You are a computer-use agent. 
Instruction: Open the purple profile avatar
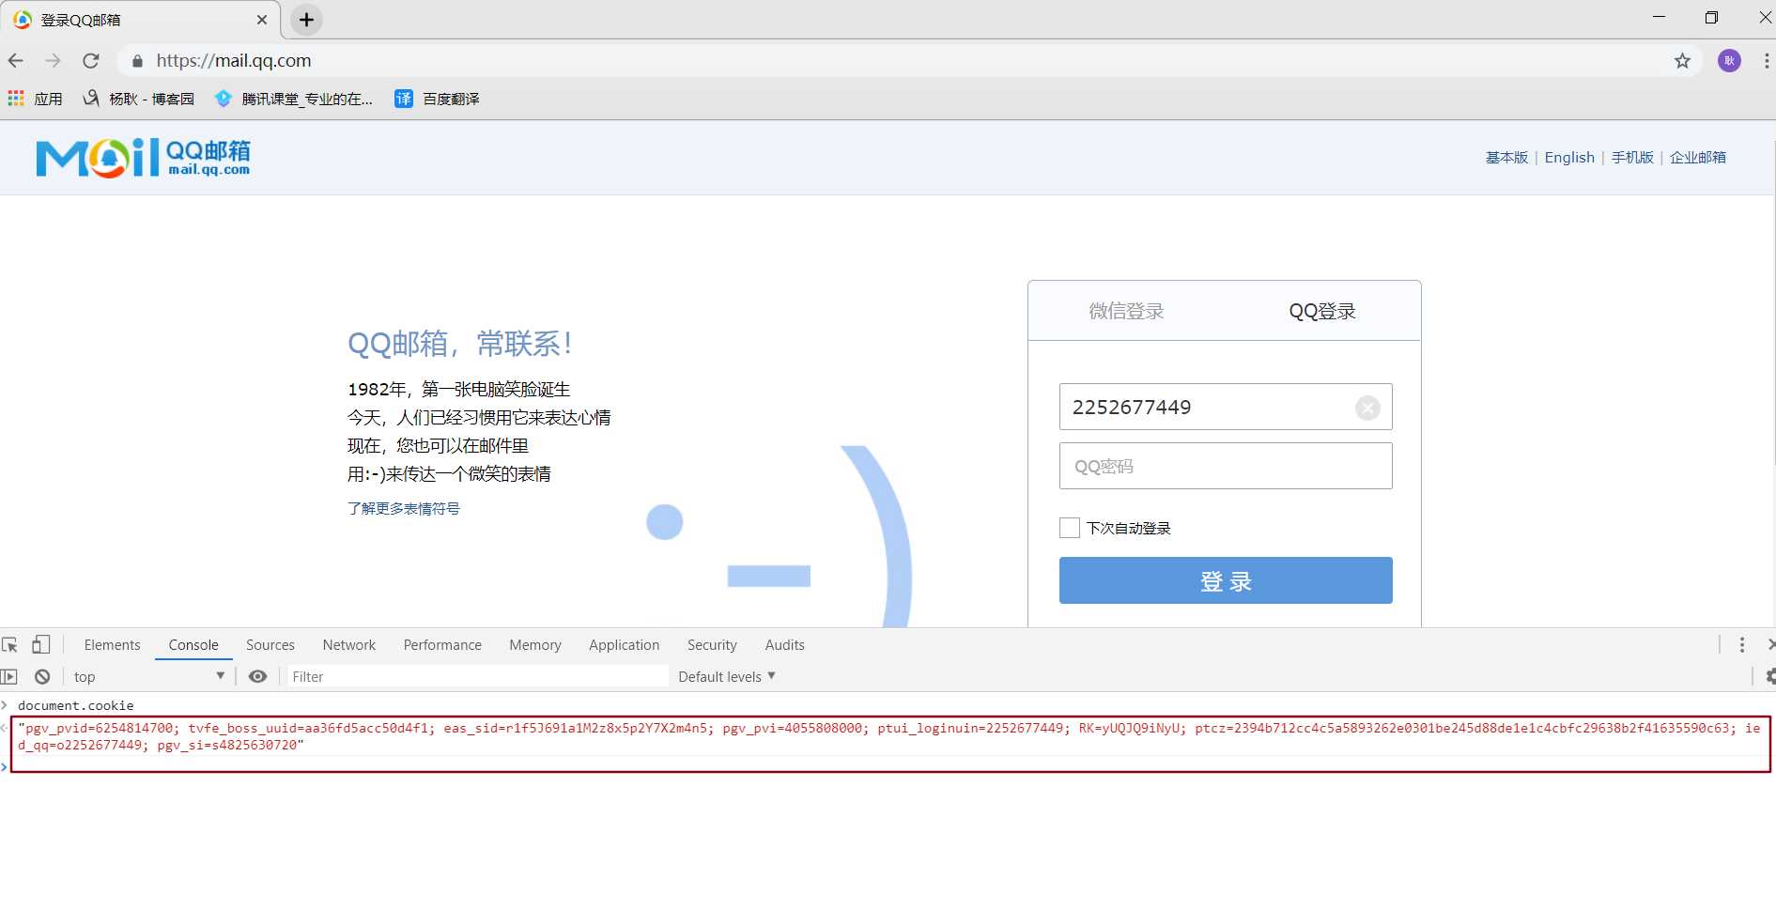point(1729,61)
